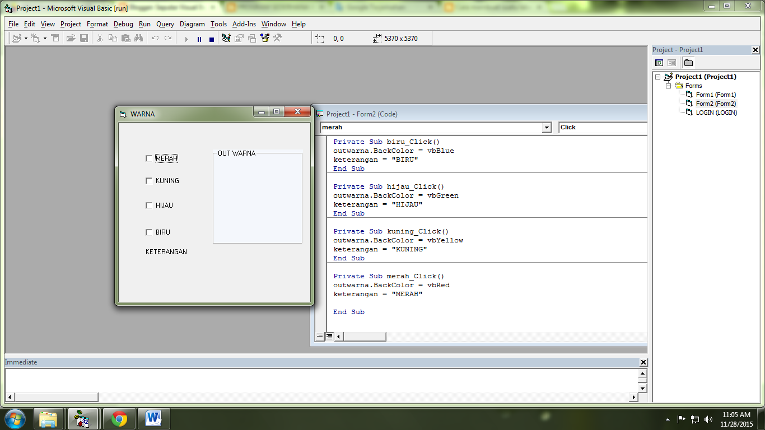Open the Debug menu
The image size is (765, 430).
(123, 24)
